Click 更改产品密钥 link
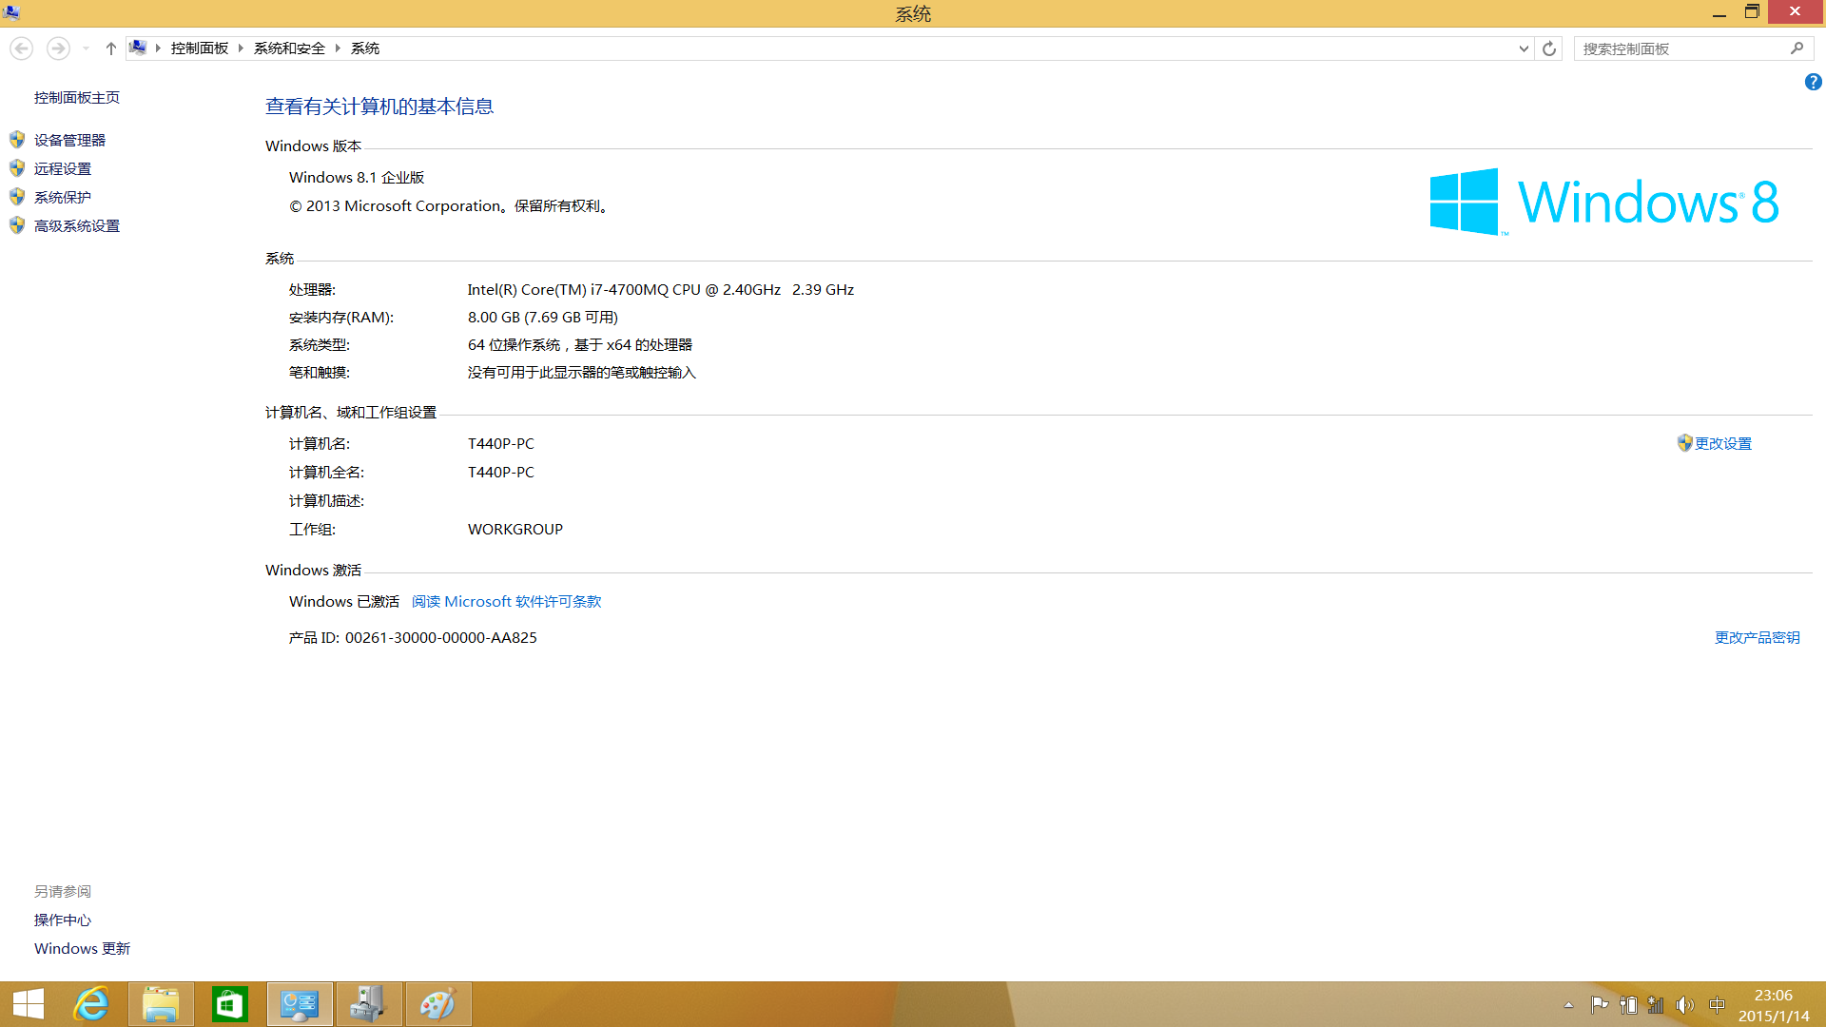Image resolution: width=1826 pixels, height=1027 pixels. coord(1757,638)
